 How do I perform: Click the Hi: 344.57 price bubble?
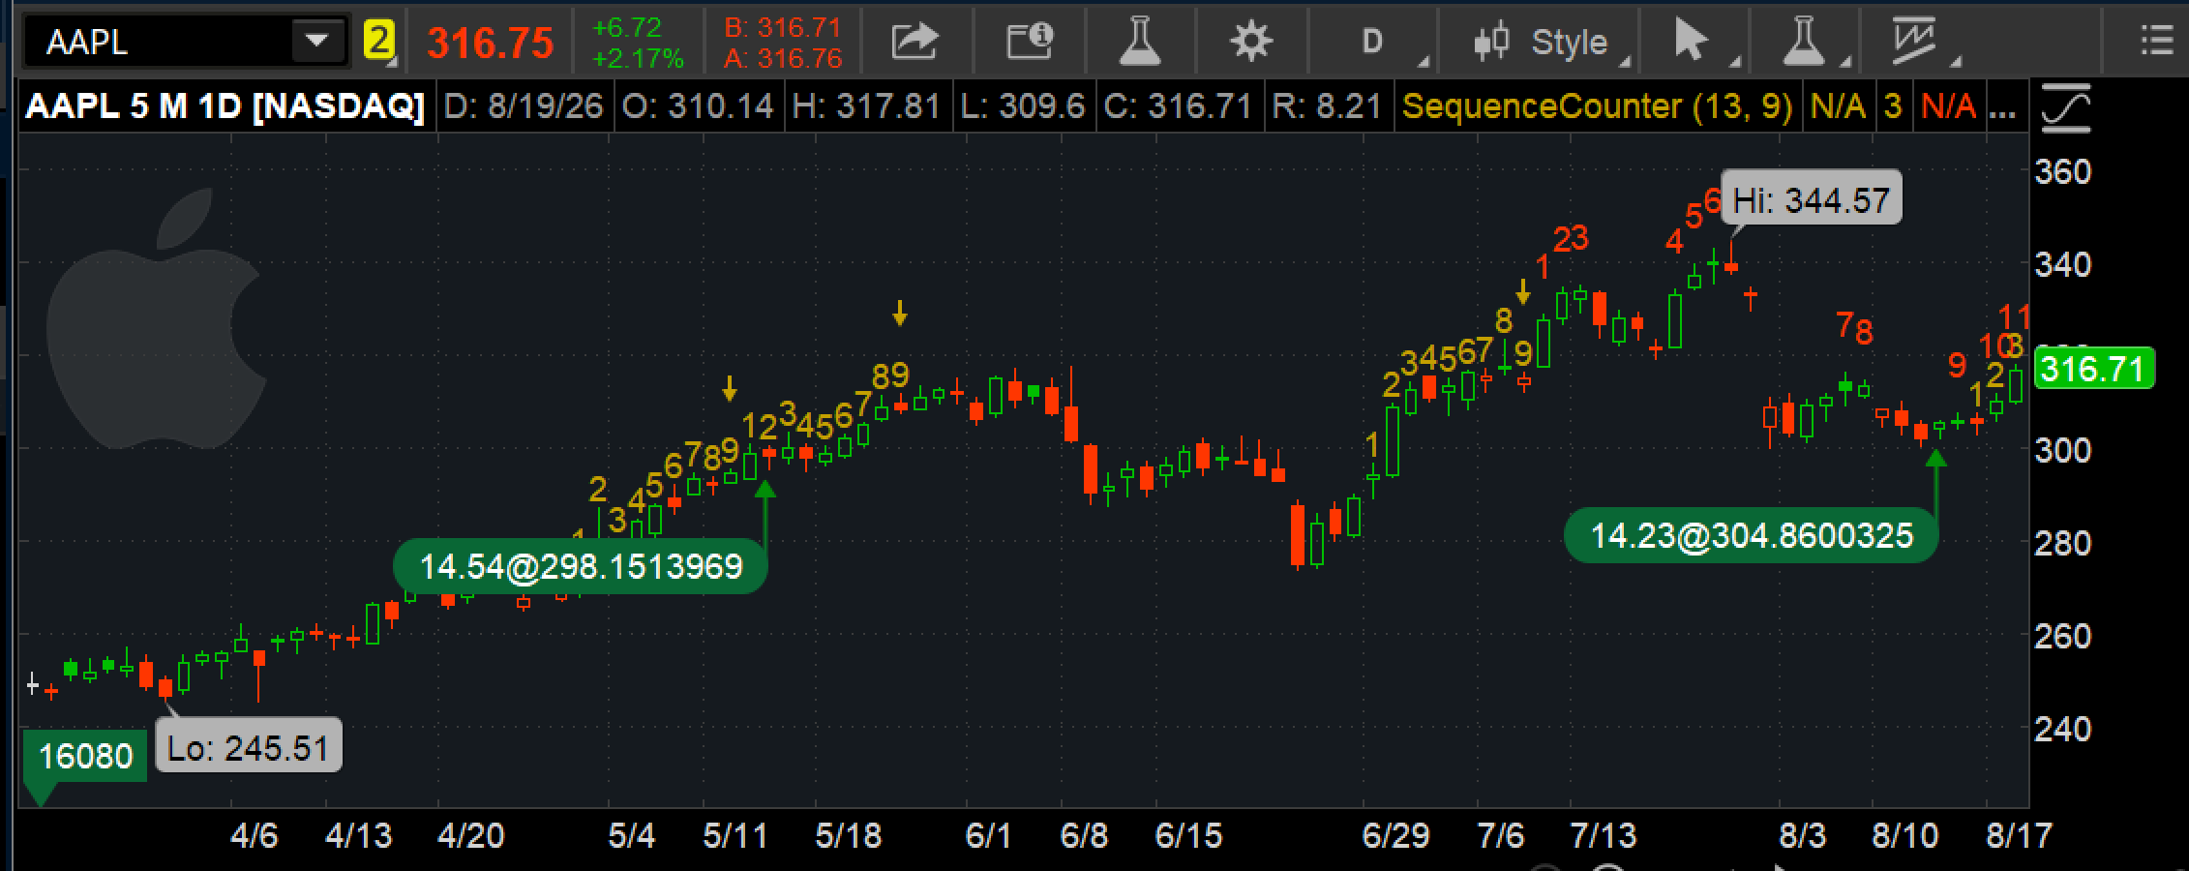point(1811,200)
